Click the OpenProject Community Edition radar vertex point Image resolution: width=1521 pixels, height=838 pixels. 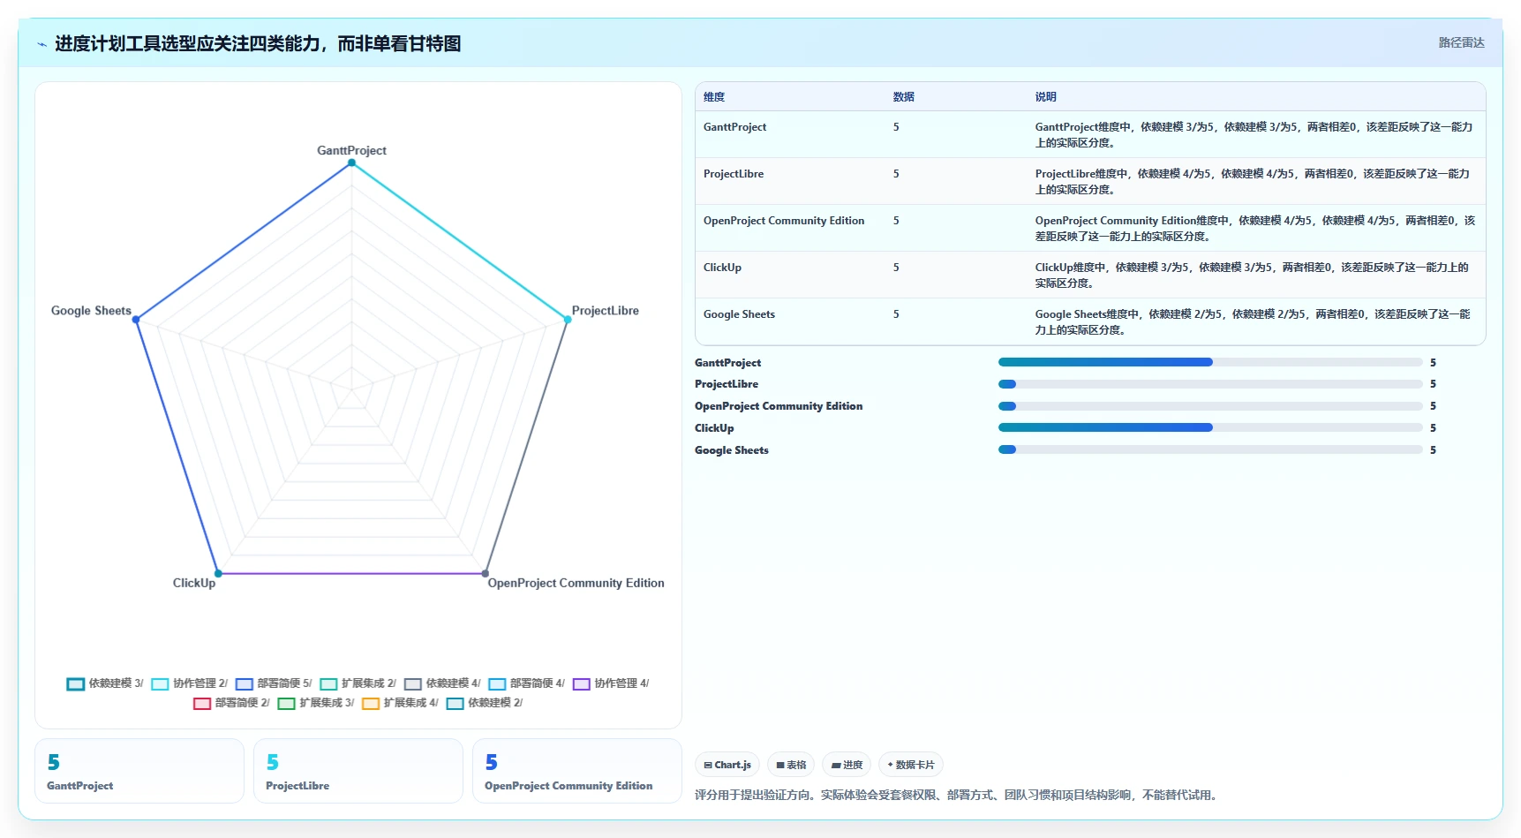pyautogui.click(x=486, y=574)
